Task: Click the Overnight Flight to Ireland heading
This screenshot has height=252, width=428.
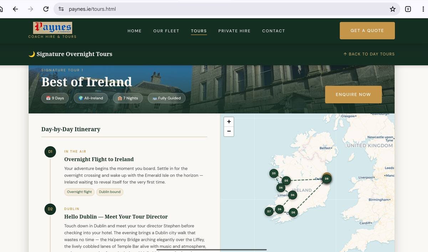Action: click(99, 159)
